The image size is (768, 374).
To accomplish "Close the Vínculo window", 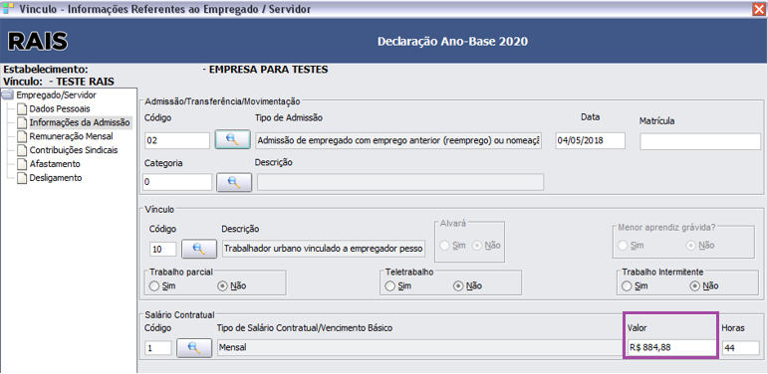I will pyautogui.click(x=760, y=8).
